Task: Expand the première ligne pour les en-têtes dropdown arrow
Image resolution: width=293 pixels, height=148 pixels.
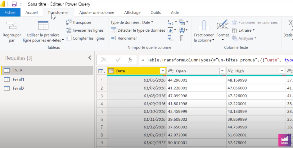Action: 63,40
